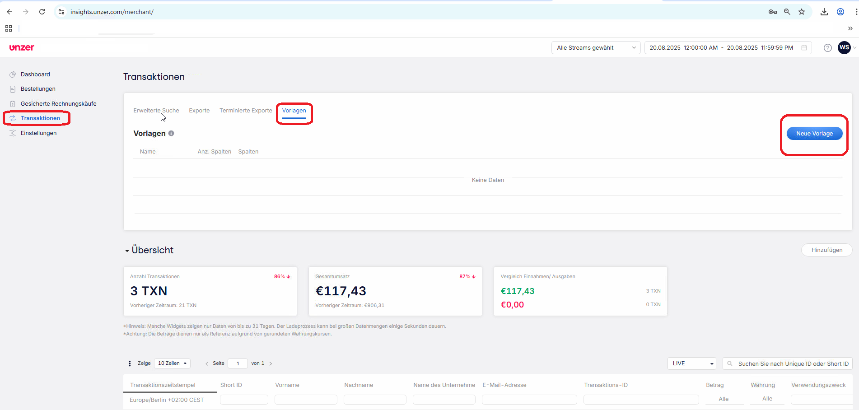Click the Seite page number field
The height and width of the screenshot is (410, 859).
[x=238, y=363]
